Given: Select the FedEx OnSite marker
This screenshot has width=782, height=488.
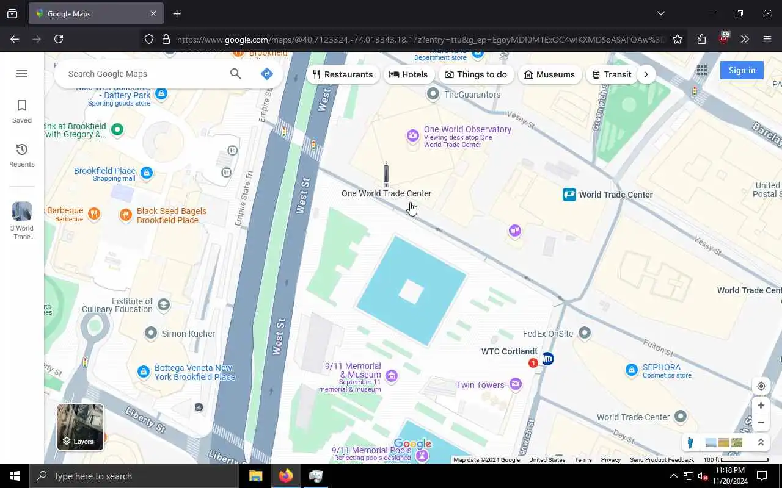Looking at the screenshot, I should click(585, 332).
